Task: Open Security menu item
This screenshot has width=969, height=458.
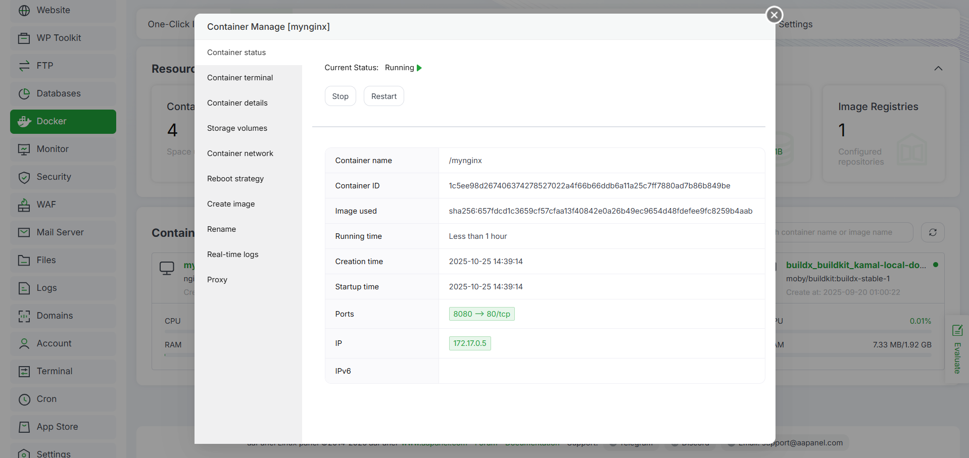Action: [x=63, y=177]
